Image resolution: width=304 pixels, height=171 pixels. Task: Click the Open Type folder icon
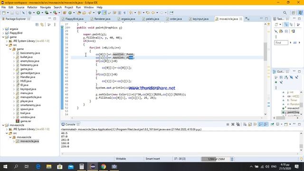pyautogui.click(x=79, y=13)
